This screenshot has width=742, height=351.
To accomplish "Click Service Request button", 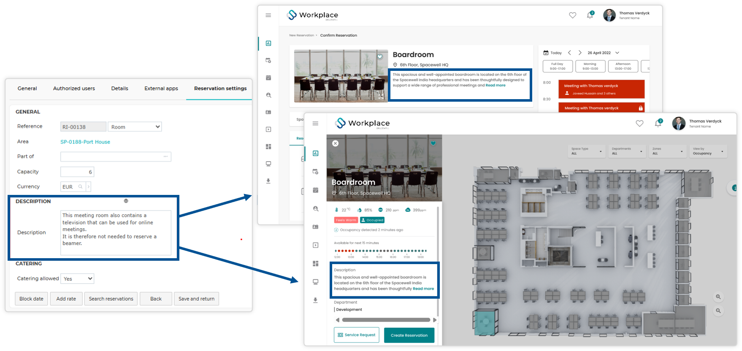I will [357, 335].
